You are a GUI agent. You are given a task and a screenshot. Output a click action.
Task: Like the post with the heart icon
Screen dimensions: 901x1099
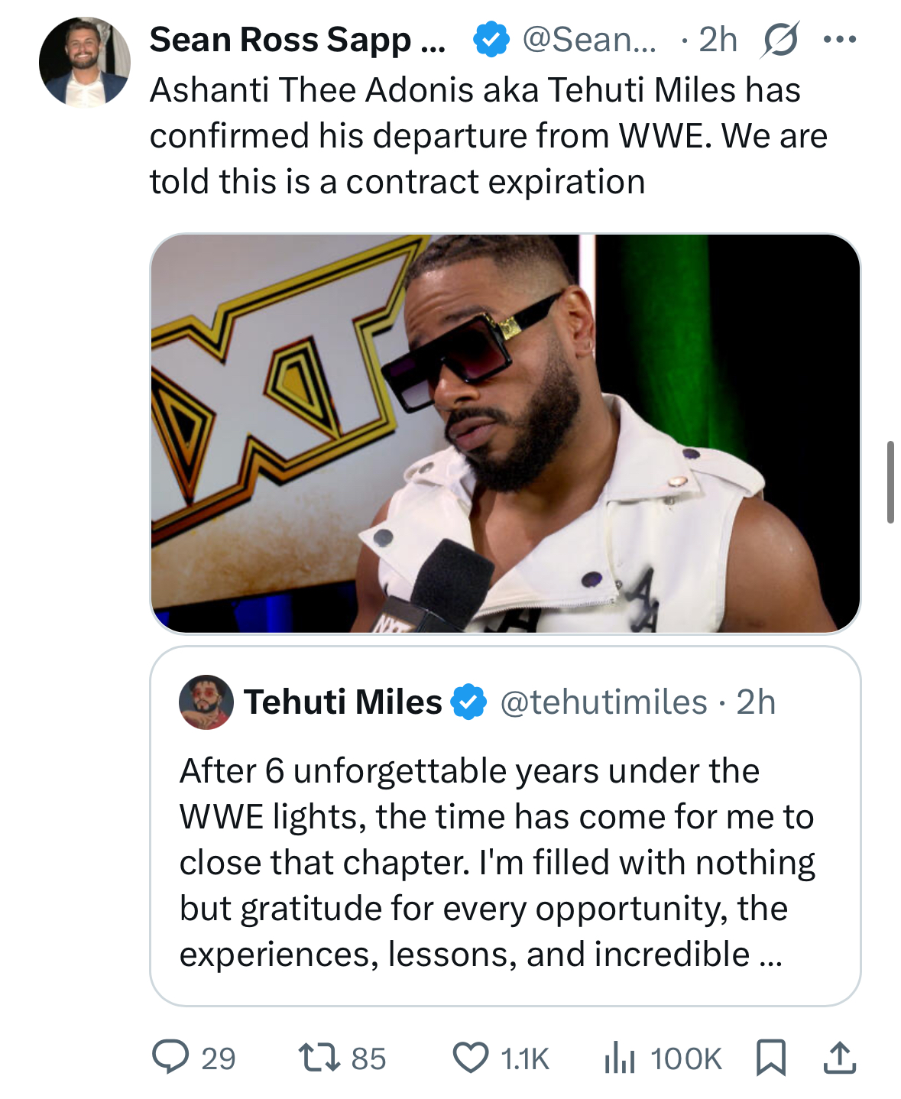pos(470,1058)
